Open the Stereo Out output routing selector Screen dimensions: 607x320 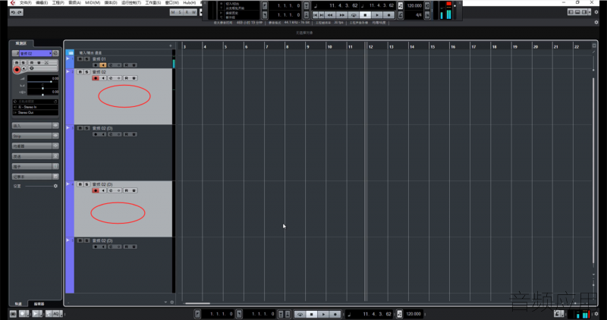(x=35, y=112)
